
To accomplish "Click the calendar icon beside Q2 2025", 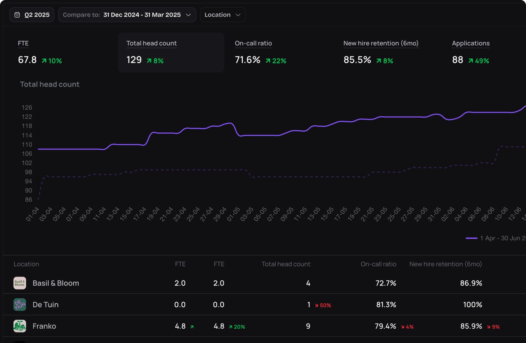I will click(17, 15).
